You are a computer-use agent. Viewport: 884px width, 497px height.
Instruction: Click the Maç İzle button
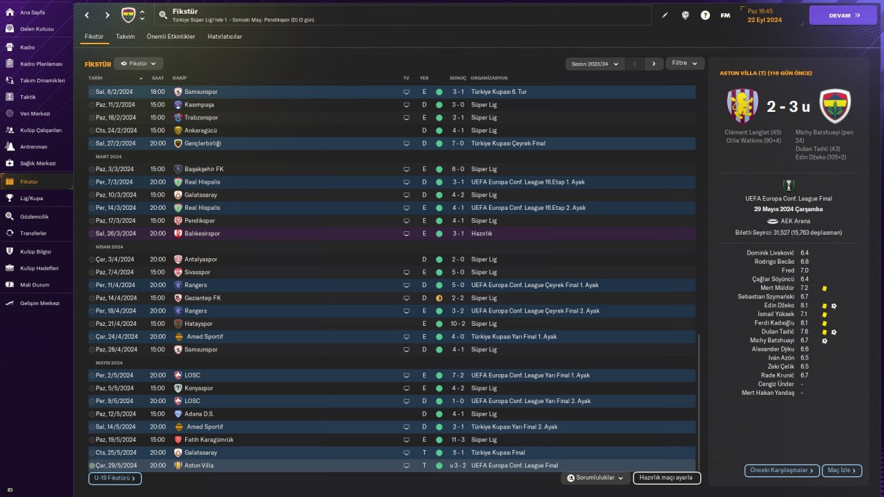tap(843, 470)
